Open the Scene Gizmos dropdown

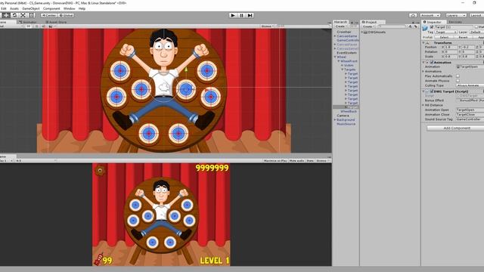[267, 26]
